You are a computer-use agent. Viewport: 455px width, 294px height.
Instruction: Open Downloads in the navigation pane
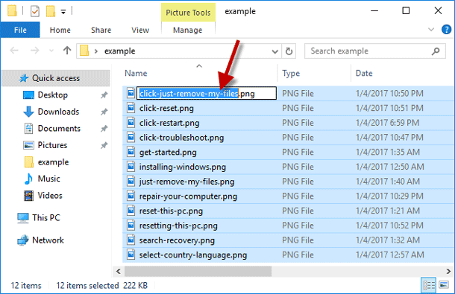tap(58, 112)
